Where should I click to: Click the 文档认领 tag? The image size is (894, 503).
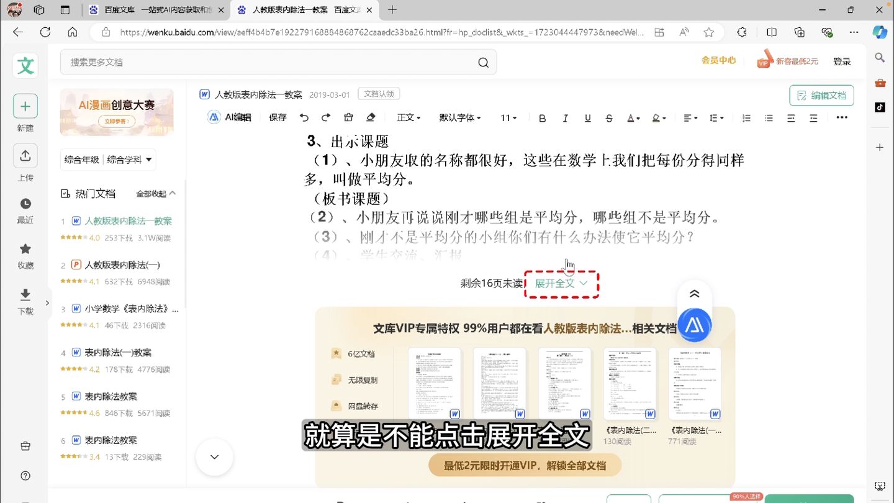point(379,94)
